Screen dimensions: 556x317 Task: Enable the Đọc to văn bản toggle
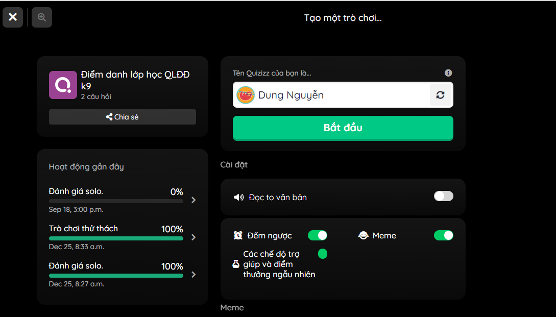click(444, 196)
